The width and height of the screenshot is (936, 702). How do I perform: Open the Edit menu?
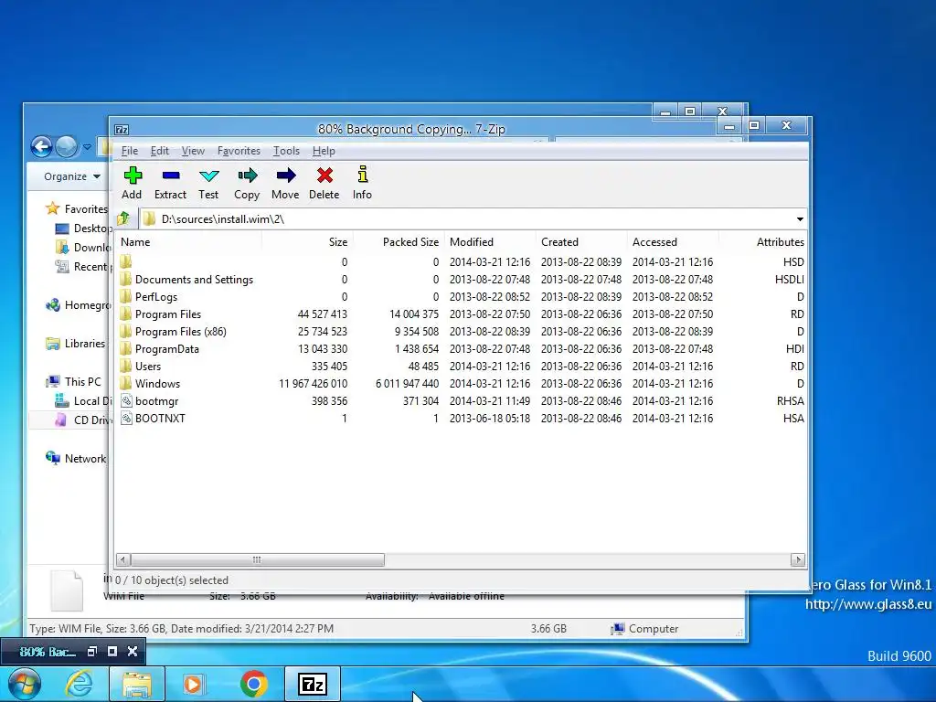(159, 151)
